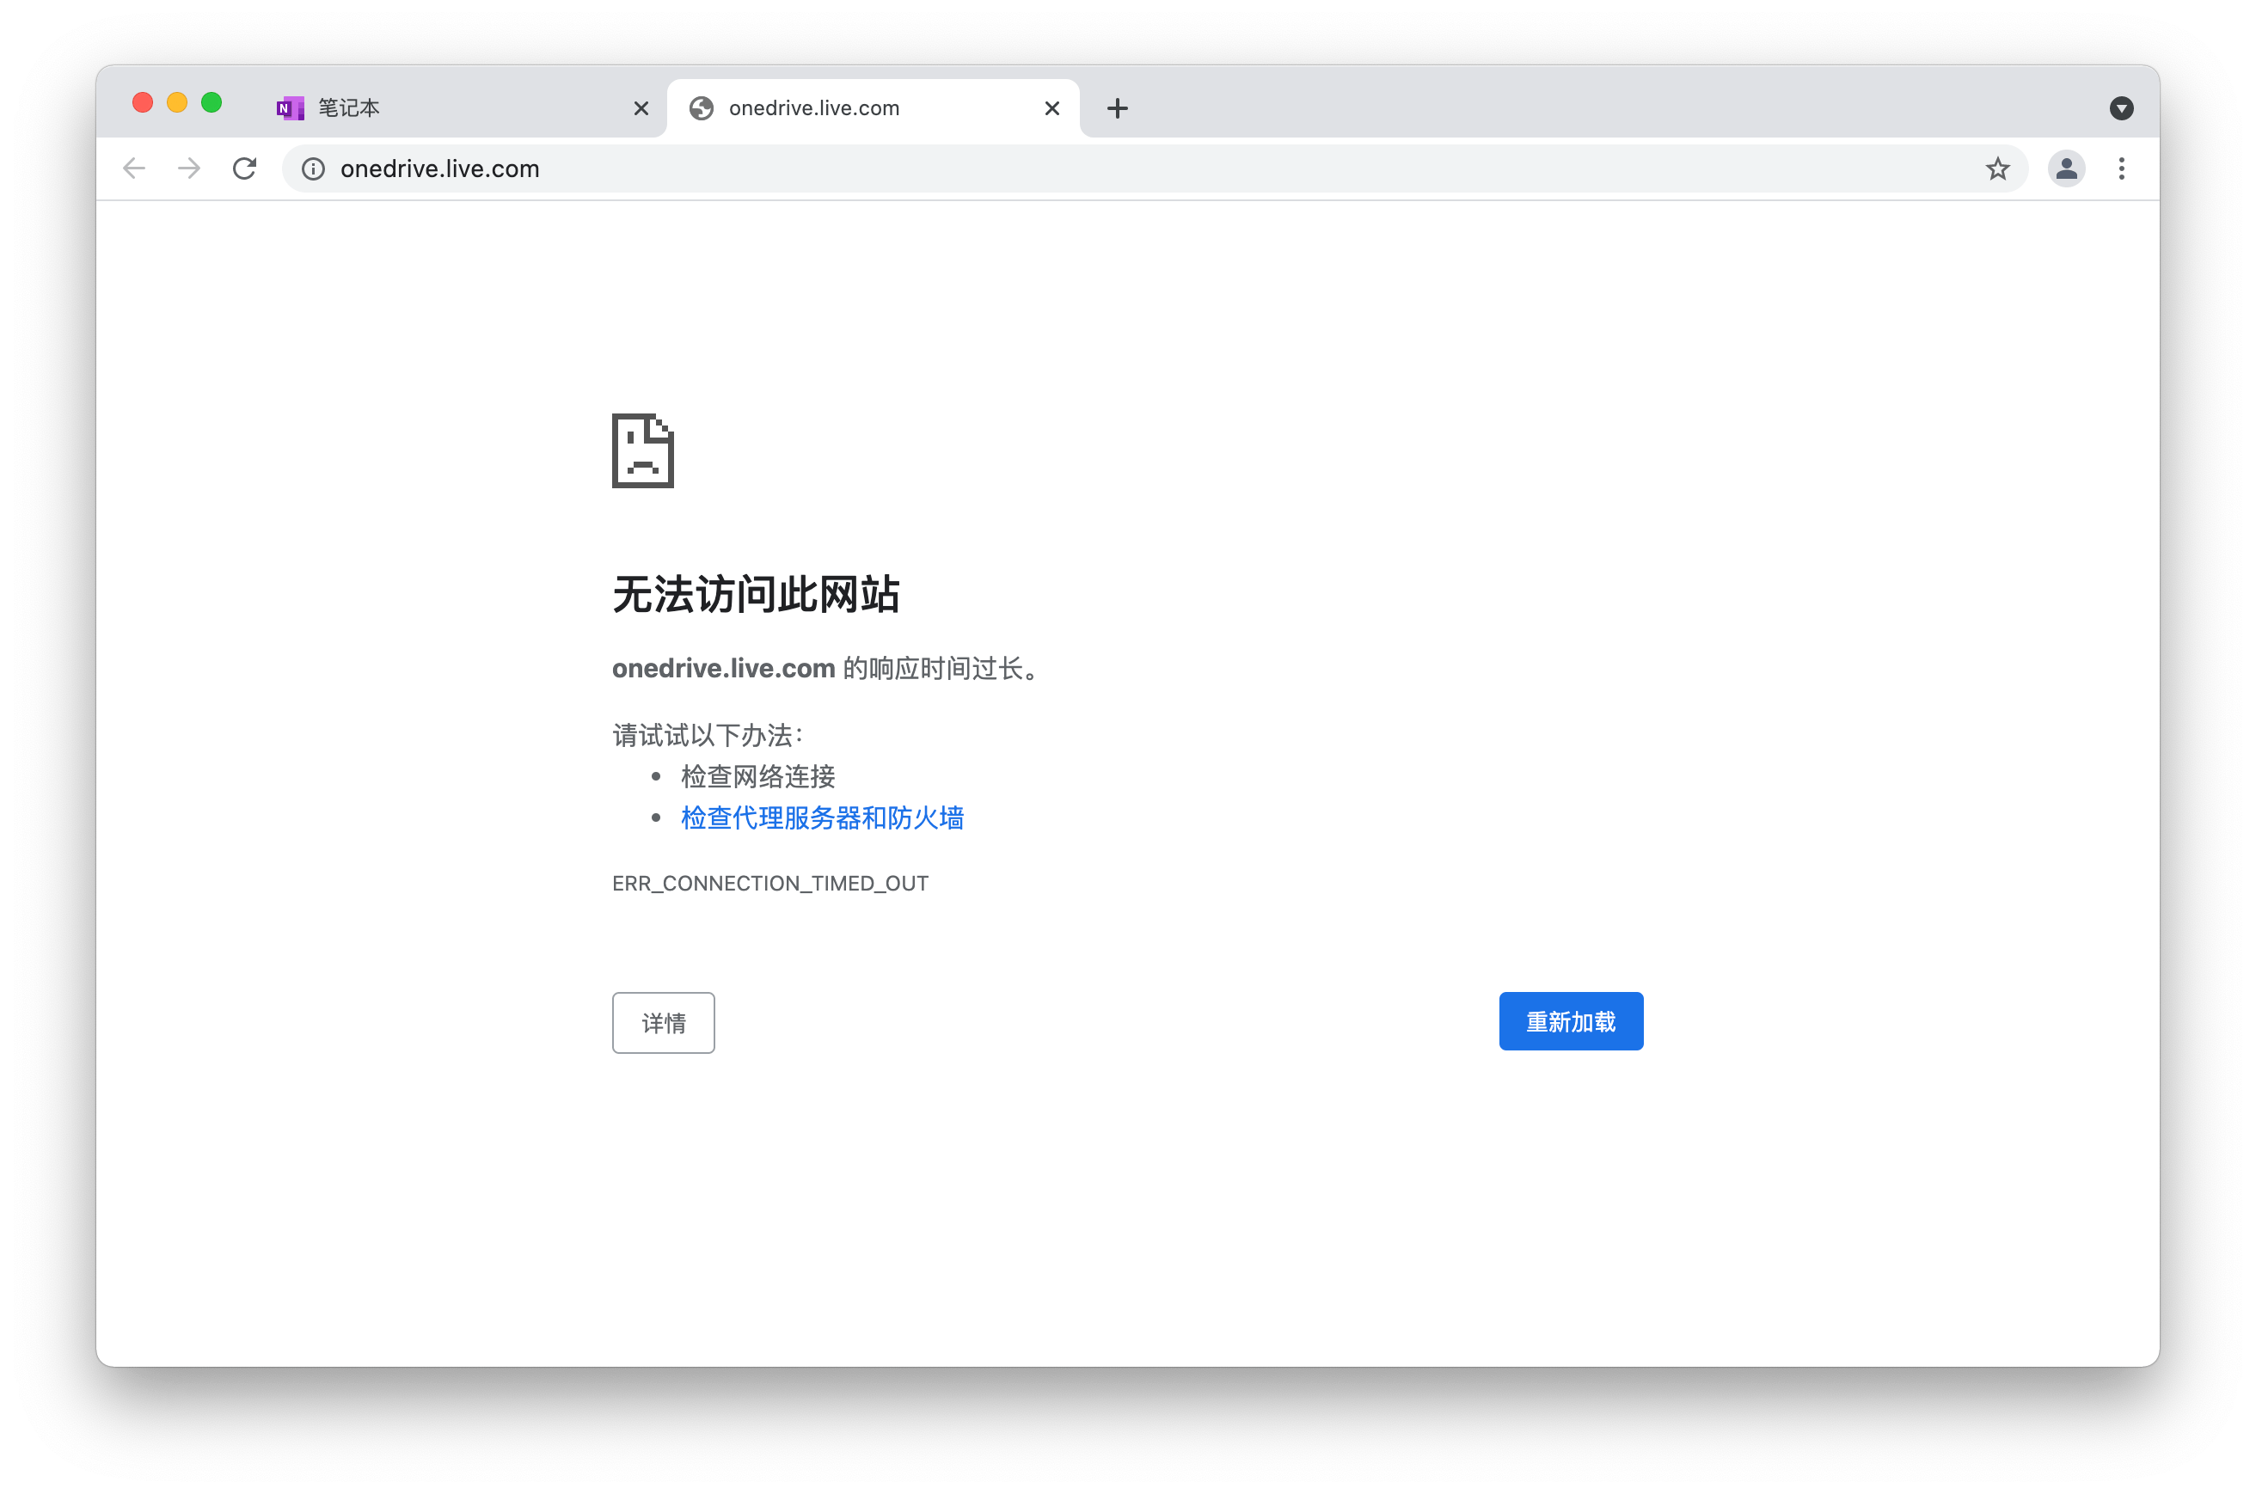Click the sad page error graphic

[642, 451]
